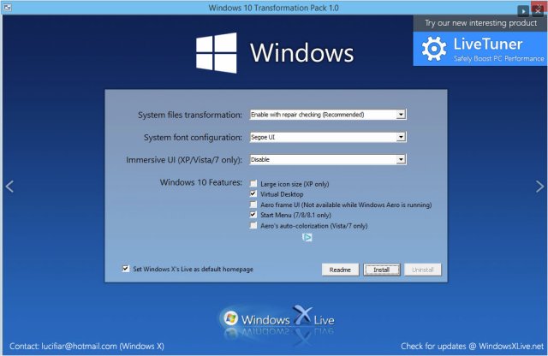The width and height of the screenshot is (548, 356).
Task: Uncheck the Virtual Desktop checkbox
Action: click(x=253, y=193)
